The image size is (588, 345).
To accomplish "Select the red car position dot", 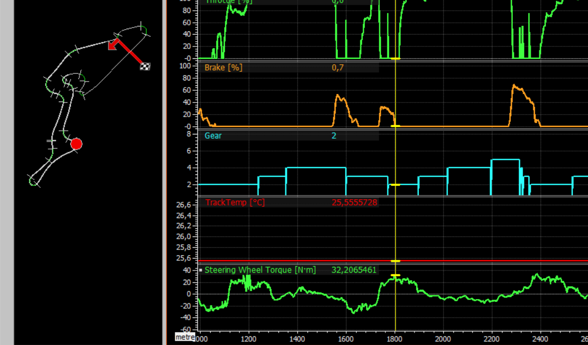I will pos(76,144).
